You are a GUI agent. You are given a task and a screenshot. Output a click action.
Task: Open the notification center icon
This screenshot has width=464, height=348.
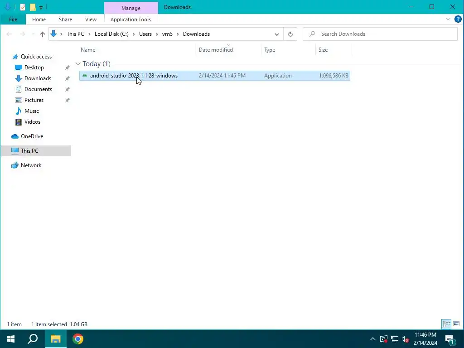coord(449,339)
